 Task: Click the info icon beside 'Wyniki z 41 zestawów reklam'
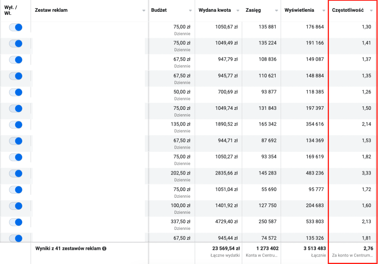104,249
